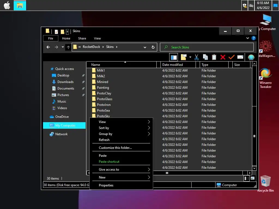This screenshot has width=279, height=209.
Task: Expand chevron after Skins in breadcrumb
Action: tap(117, 47)
